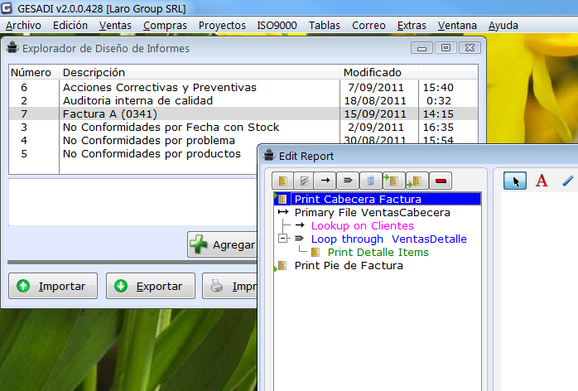The image size is (578, 391).
Task: Open the Ventas menu
Action: coord(115,26)
